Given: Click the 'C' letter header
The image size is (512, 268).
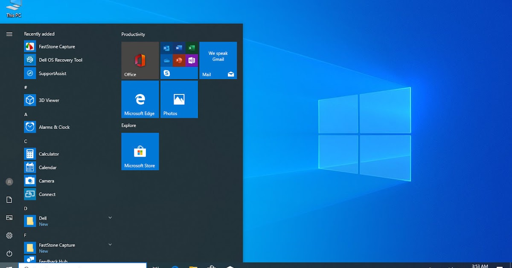Looking at the screenshot, I should click(x=26, y=141).
